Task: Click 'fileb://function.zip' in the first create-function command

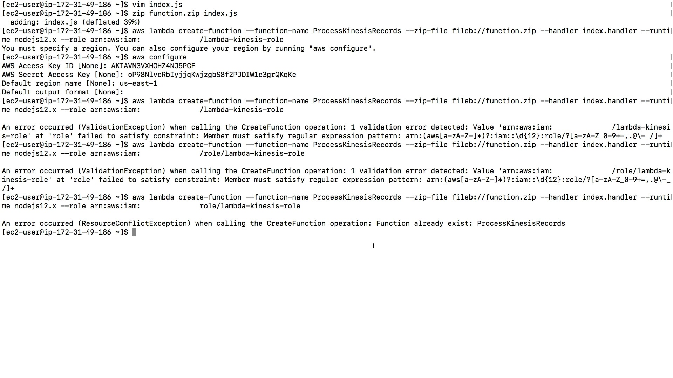Action: pos(494,31)
